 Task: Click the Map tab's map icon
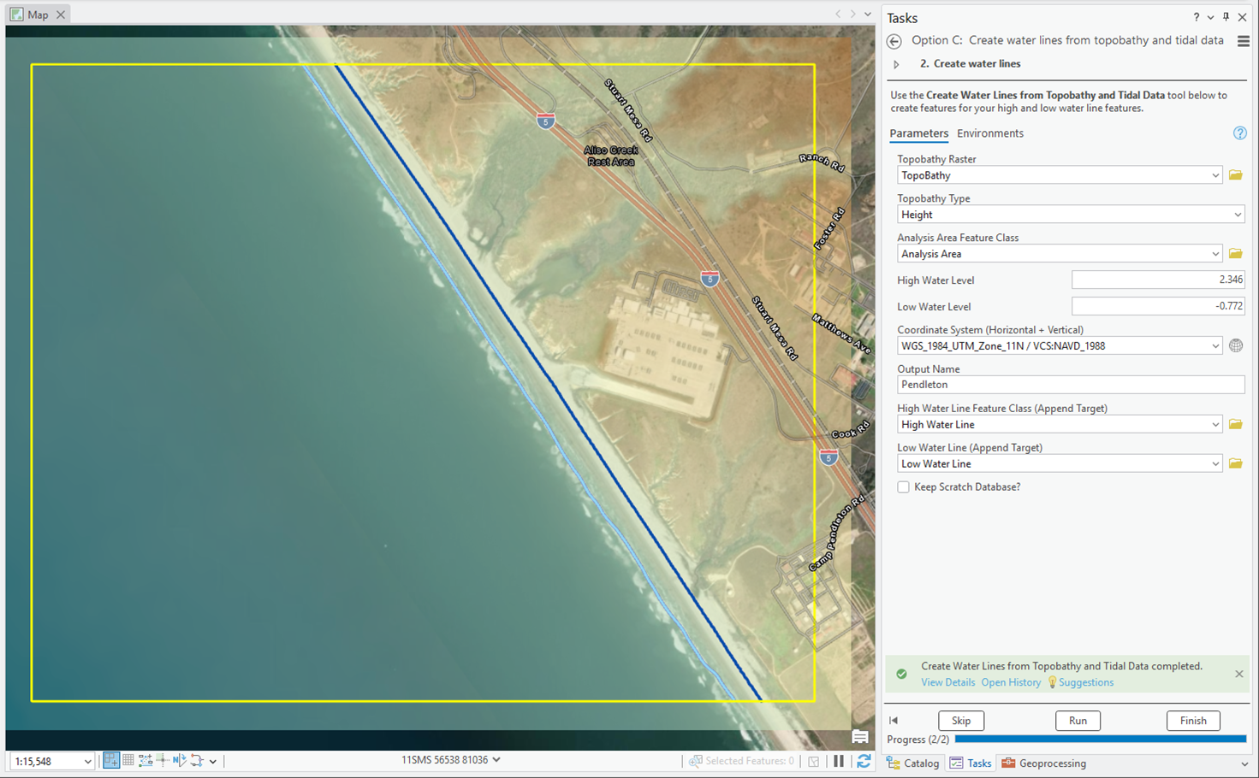[16, 15]
